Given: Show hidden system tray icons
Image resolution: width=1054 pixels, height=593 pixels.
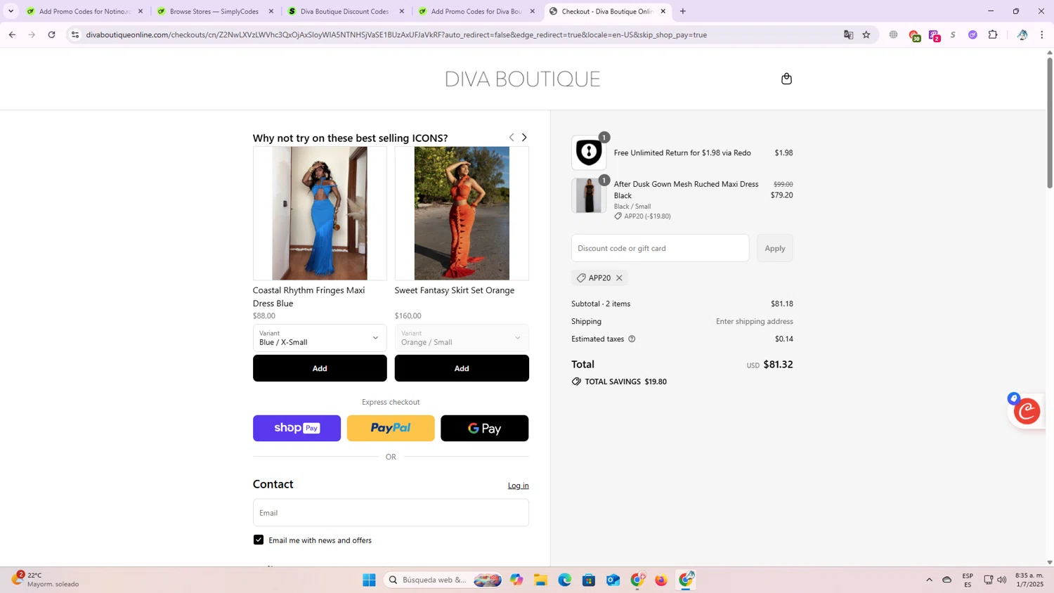Looking at the screenshot, I should (929, 580).
